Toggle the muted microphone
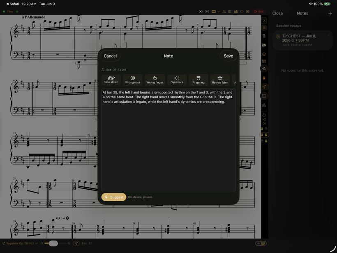This screenshot has width=337, height=253. coord(264,36)
